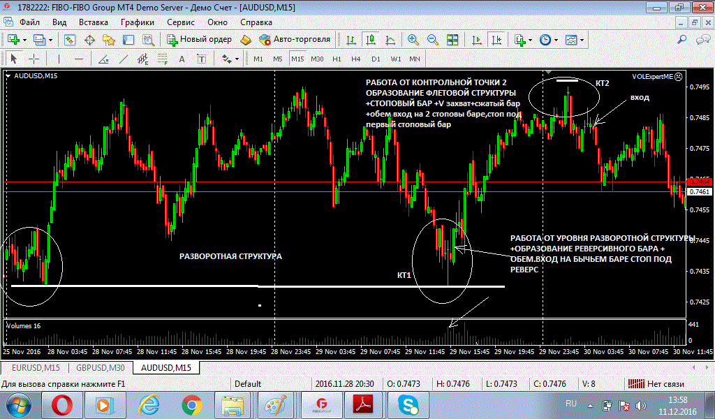Open the Справка menu

click(256, 22)
